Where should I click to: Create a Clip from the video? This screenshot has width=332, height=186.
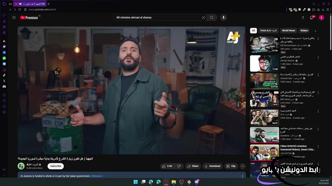pos(231,166)
